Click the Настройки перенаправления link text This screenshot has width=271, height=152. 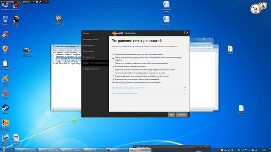(x=124, y=93)
